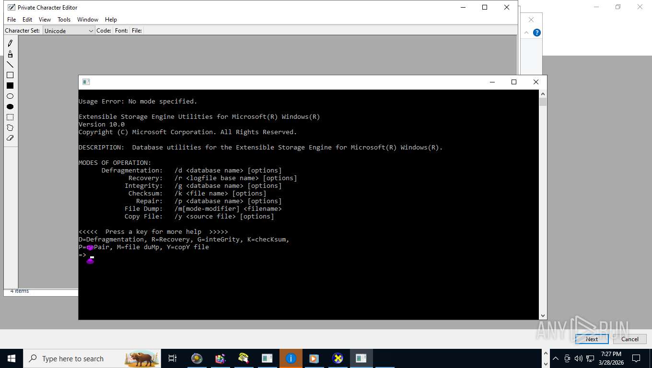Image resolution: width=652 pixels, height=368 pixels.
Task: Click the "Copy File:" mode line
Action: pyautogui.click(x=199, y=217)
